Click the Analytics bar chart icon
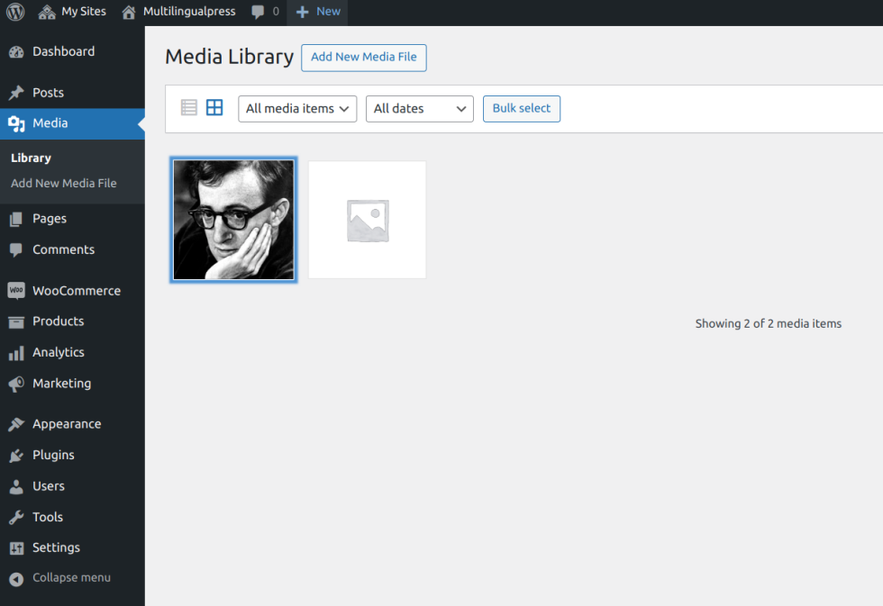The height and width of the screenshot is (606, 883). pos(16,353)
